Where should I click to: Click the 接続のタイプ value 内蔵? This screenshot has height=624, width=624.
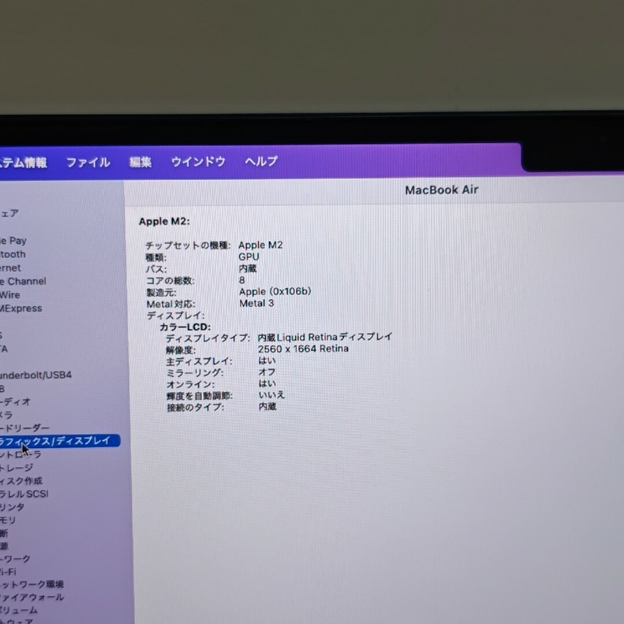pos(268,407)
